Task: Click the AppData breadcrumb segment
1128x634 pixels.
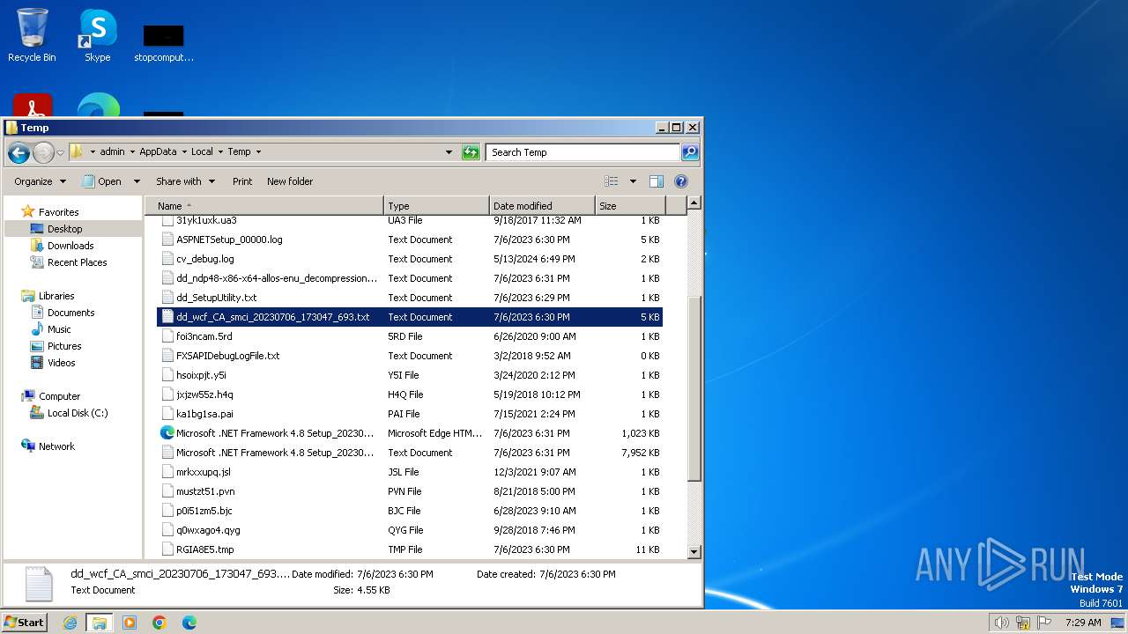Action: [158, 151]
